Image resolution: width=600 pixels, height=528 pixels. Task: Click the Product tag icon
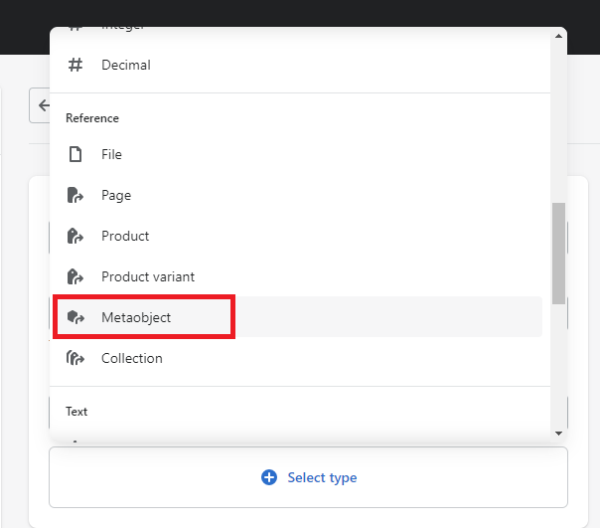[75, 236]
